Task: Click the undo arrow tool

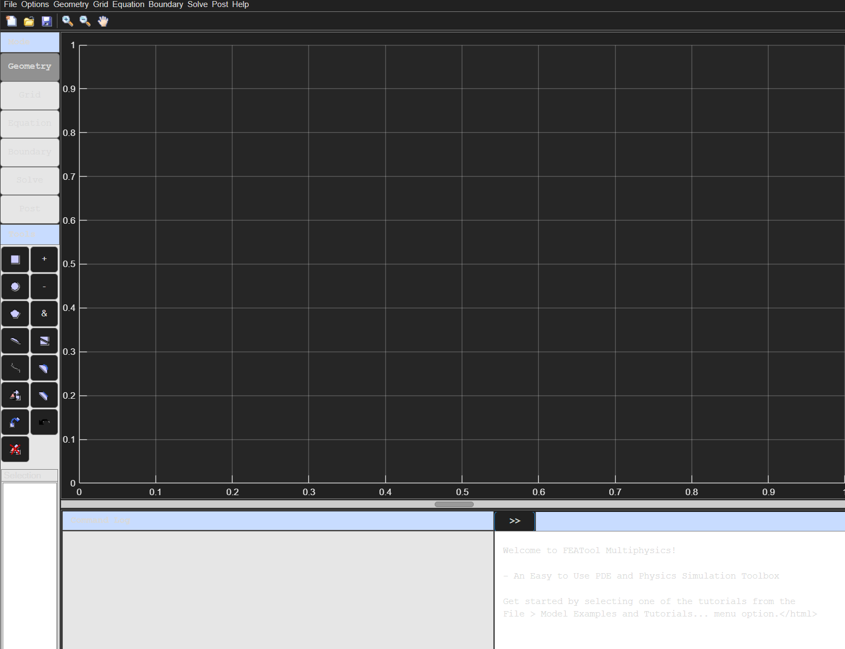Action: pos(44,422)
